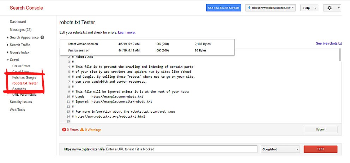Click the robots.txt Tester page heading
The width and height of the screenshot is (350, 163).
pos(77,23)
